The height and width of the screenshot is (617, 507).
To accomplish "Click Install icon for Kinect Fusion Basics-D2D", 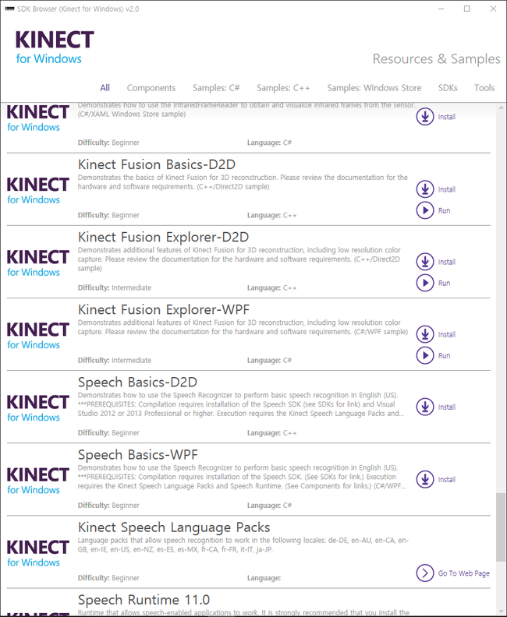I will click(424, 189).
